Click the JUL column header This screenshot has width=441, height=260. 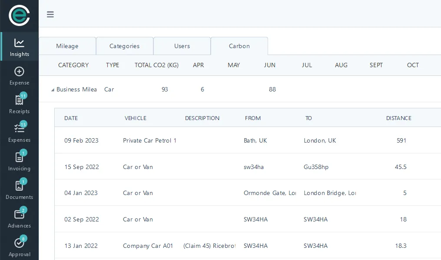pyautogui.click(x=307, y=65)
